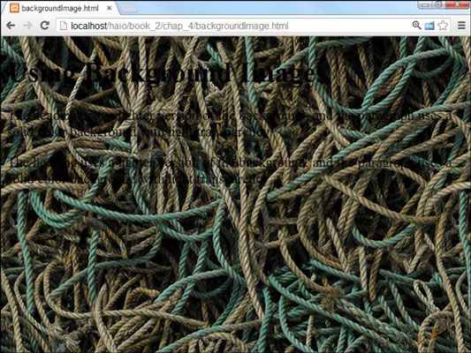This screenshot has width=471, height=353.
Task: Select the backgroundImage.html tab
Action: tap(60, 8)
